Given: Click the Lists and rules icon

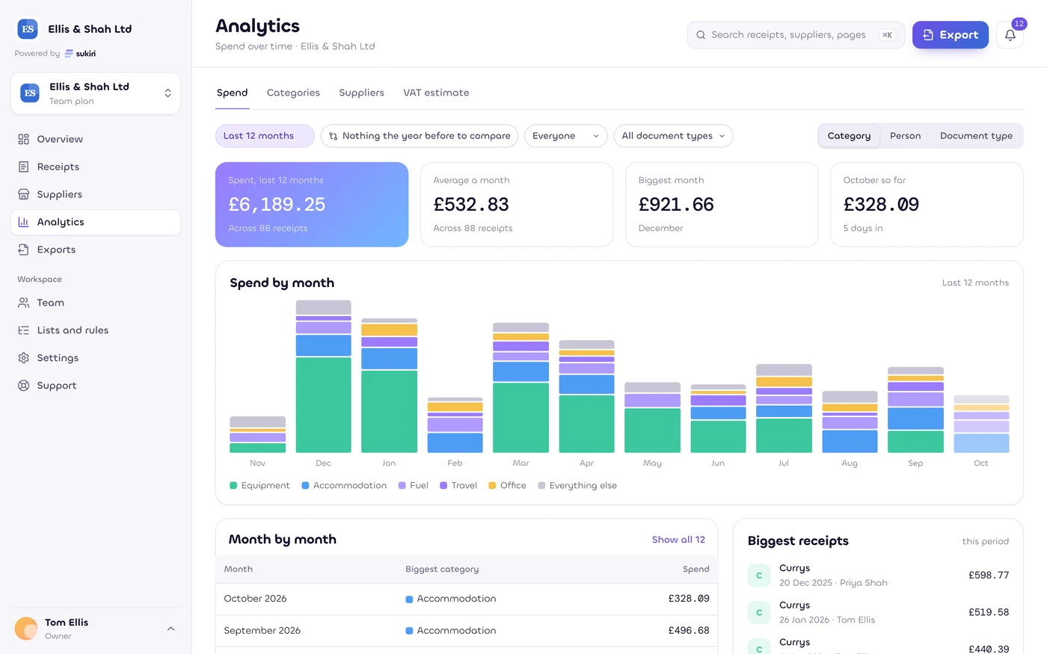Looking at the screenshot, I should (x=24, y=330).
